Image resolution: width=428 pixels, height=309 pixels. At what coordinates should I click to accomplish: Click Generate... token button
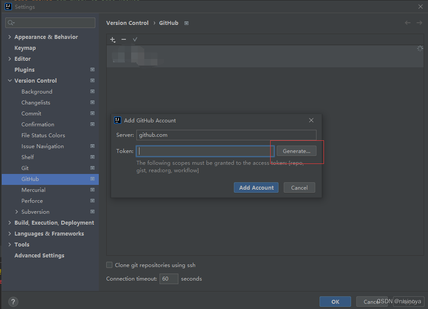tap(296, 151)
